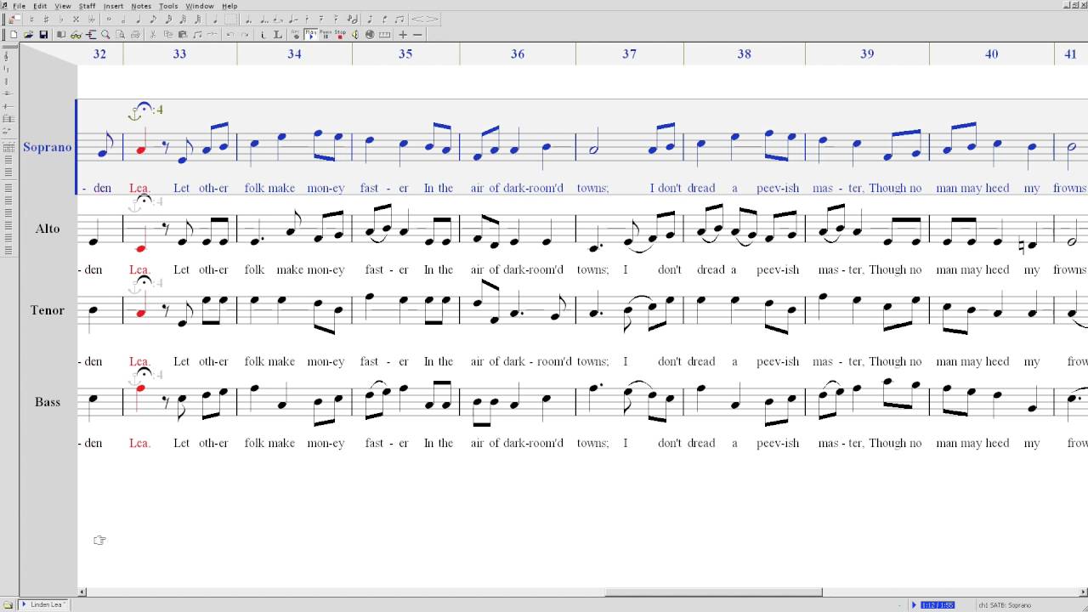Click the grid-pattern icon in the left sidebar

click(7, 146)
